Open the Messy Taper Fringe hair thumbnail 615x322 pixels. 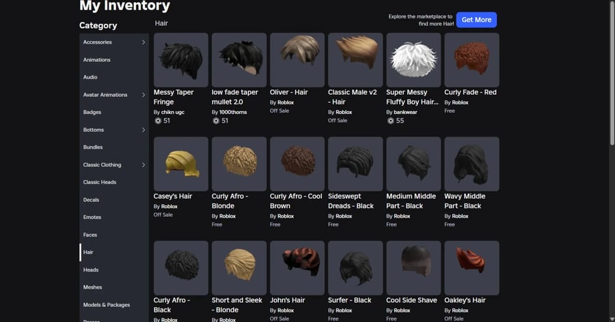pos(180,59)
